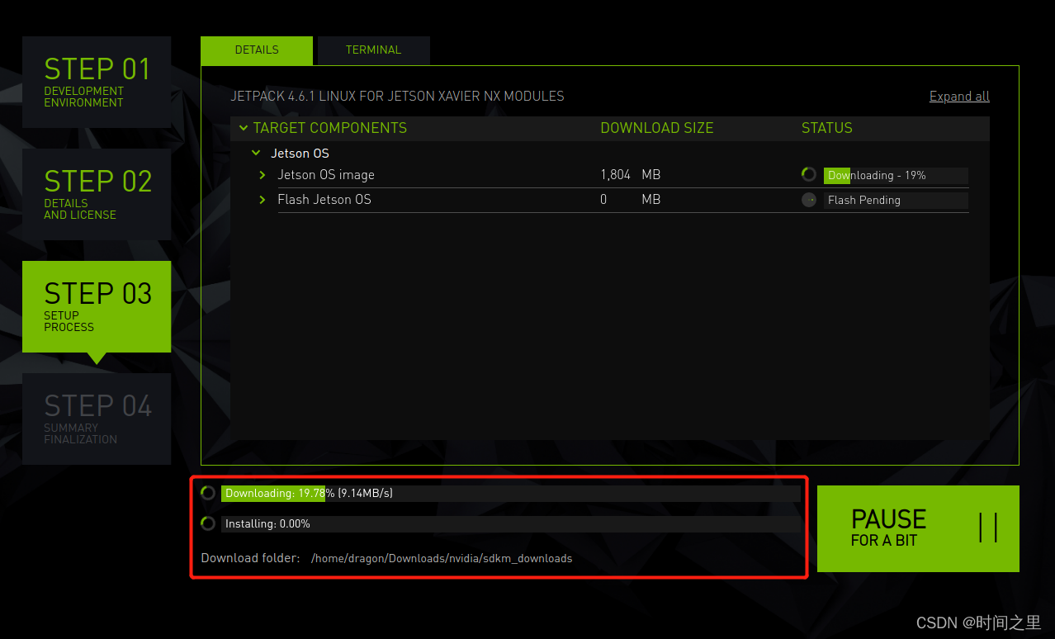The width and height of the screenshot is (1055, 639).
Task: Click the overall Downloading spinner icon
Action: point(208,493)
